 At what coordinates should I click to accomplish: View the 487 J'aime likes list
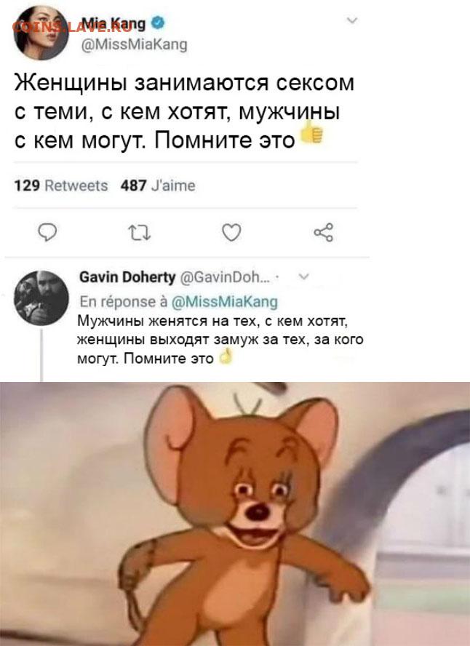tap(158, 186)
